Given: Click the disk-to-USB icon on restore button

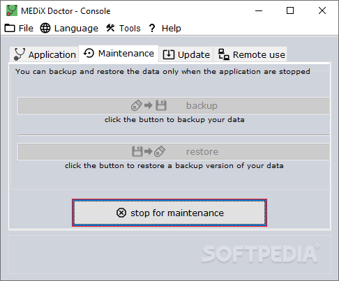Looking at the screenshot, I should 149,151.
